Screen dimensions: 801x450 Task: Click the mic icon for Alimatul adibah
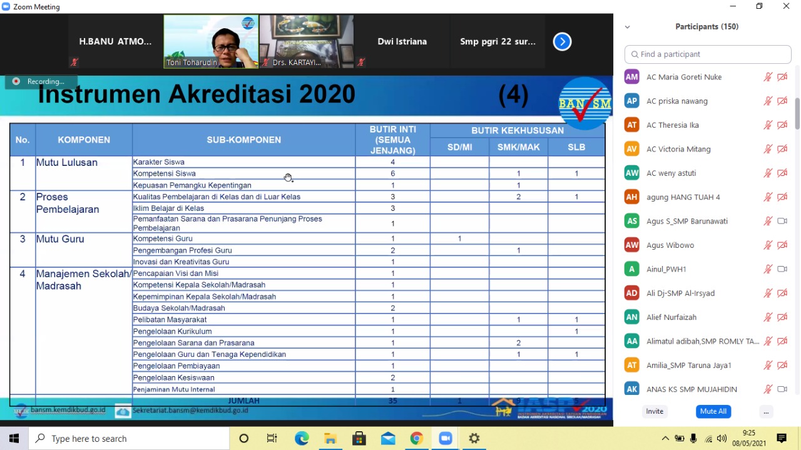click(x=768, y=341)
